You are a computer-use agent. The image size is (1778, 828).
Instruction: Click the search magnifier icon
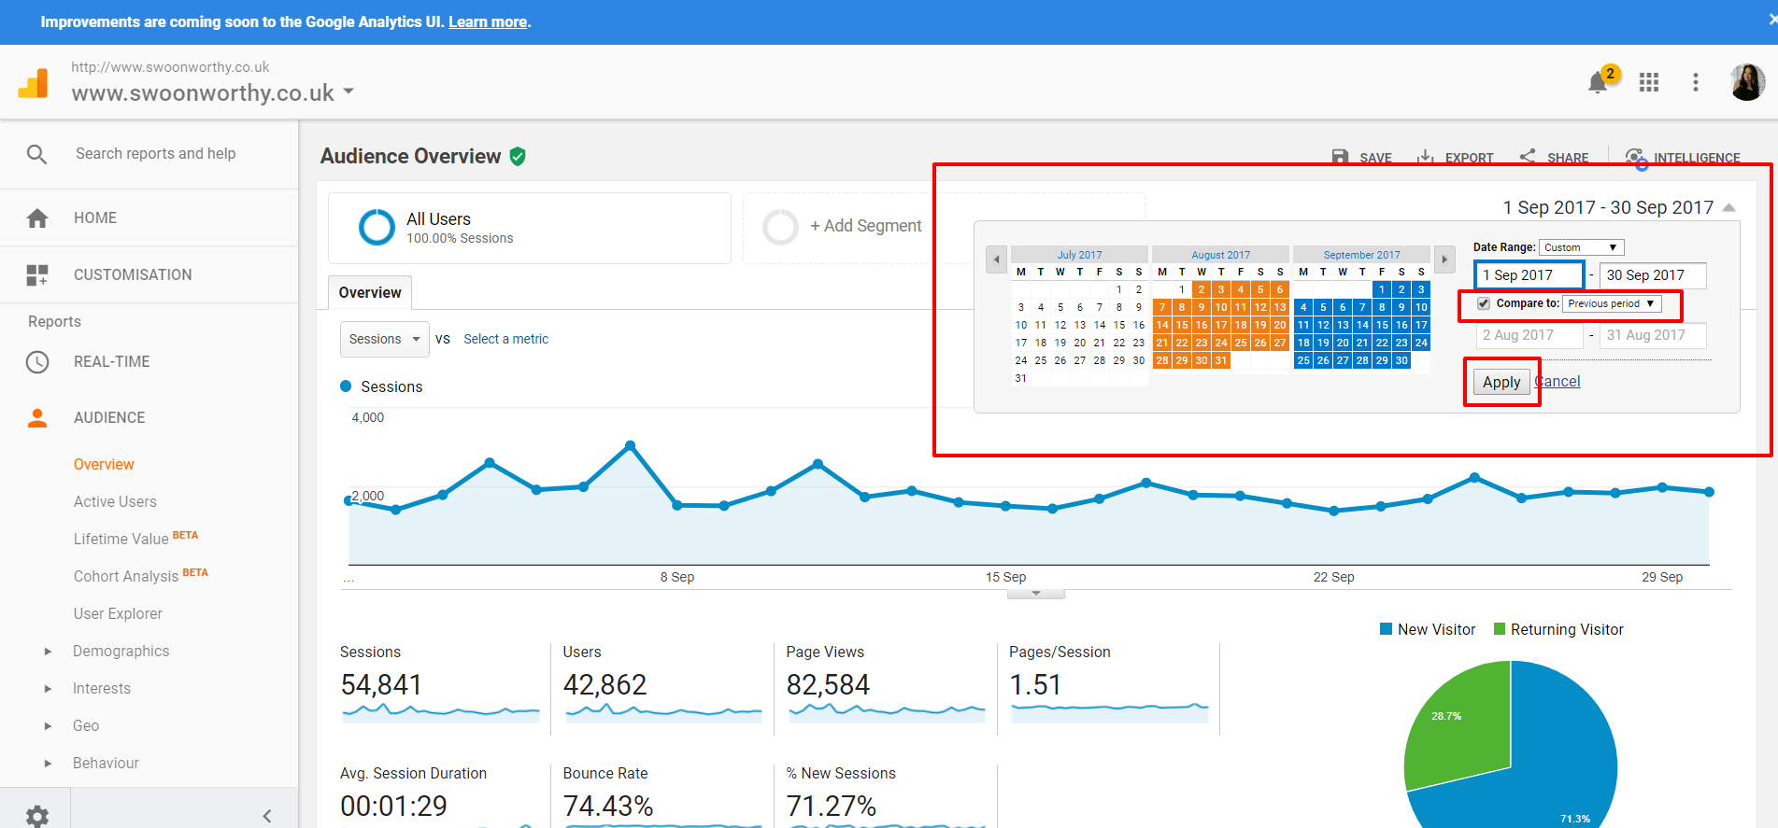[x=37, y=154]
